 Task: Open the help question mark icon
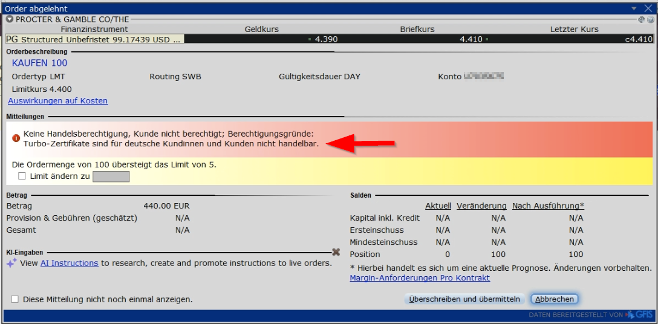[650, 19]
